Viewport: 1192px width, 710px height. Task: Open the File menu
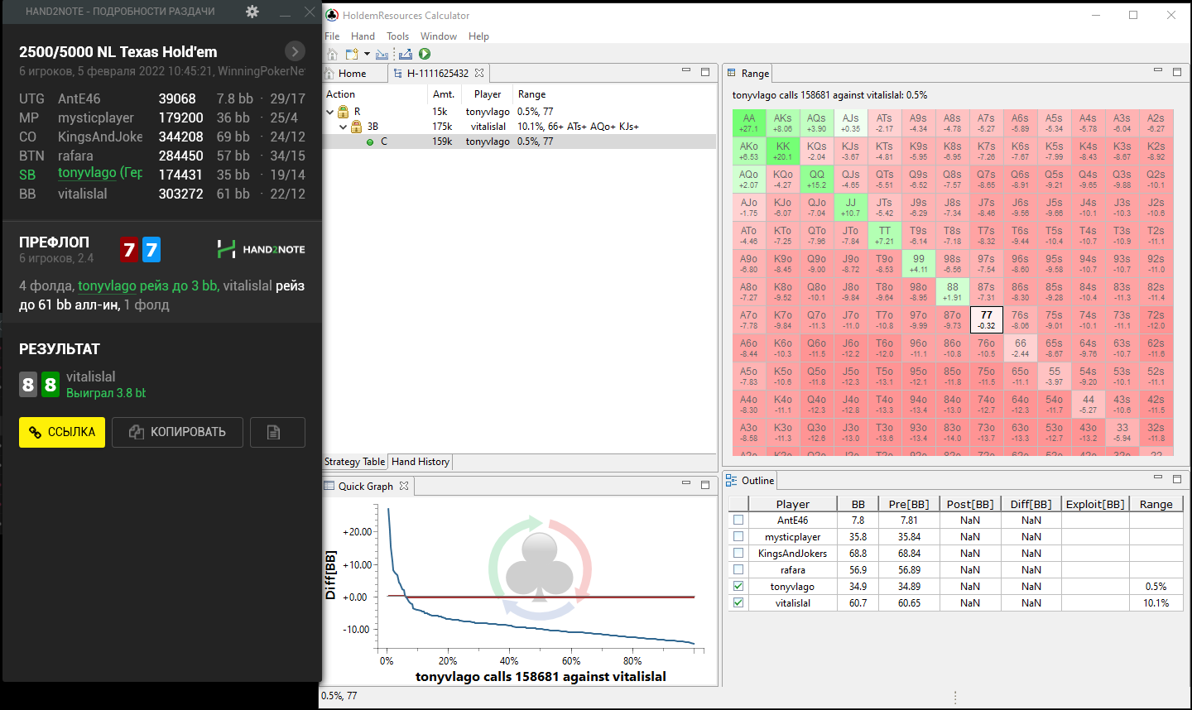(332, 36)
